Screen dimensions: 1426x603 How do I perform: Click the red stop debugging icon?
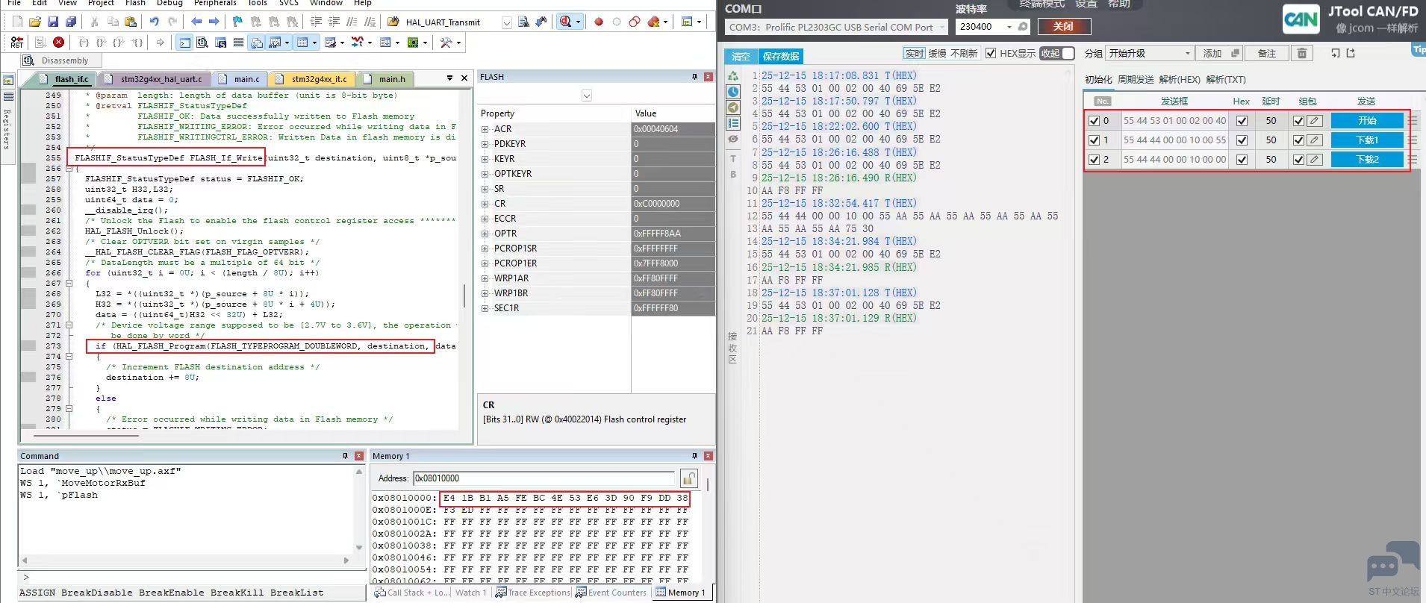pos(59,43)
